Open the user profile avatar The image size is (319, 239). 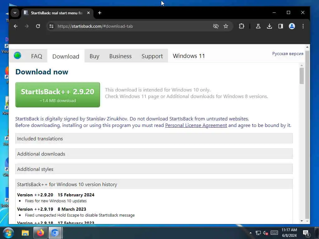click(292, 26)
